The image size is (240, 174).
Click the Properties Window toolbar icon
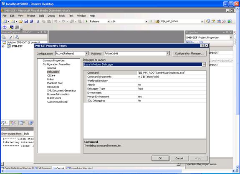213,22
